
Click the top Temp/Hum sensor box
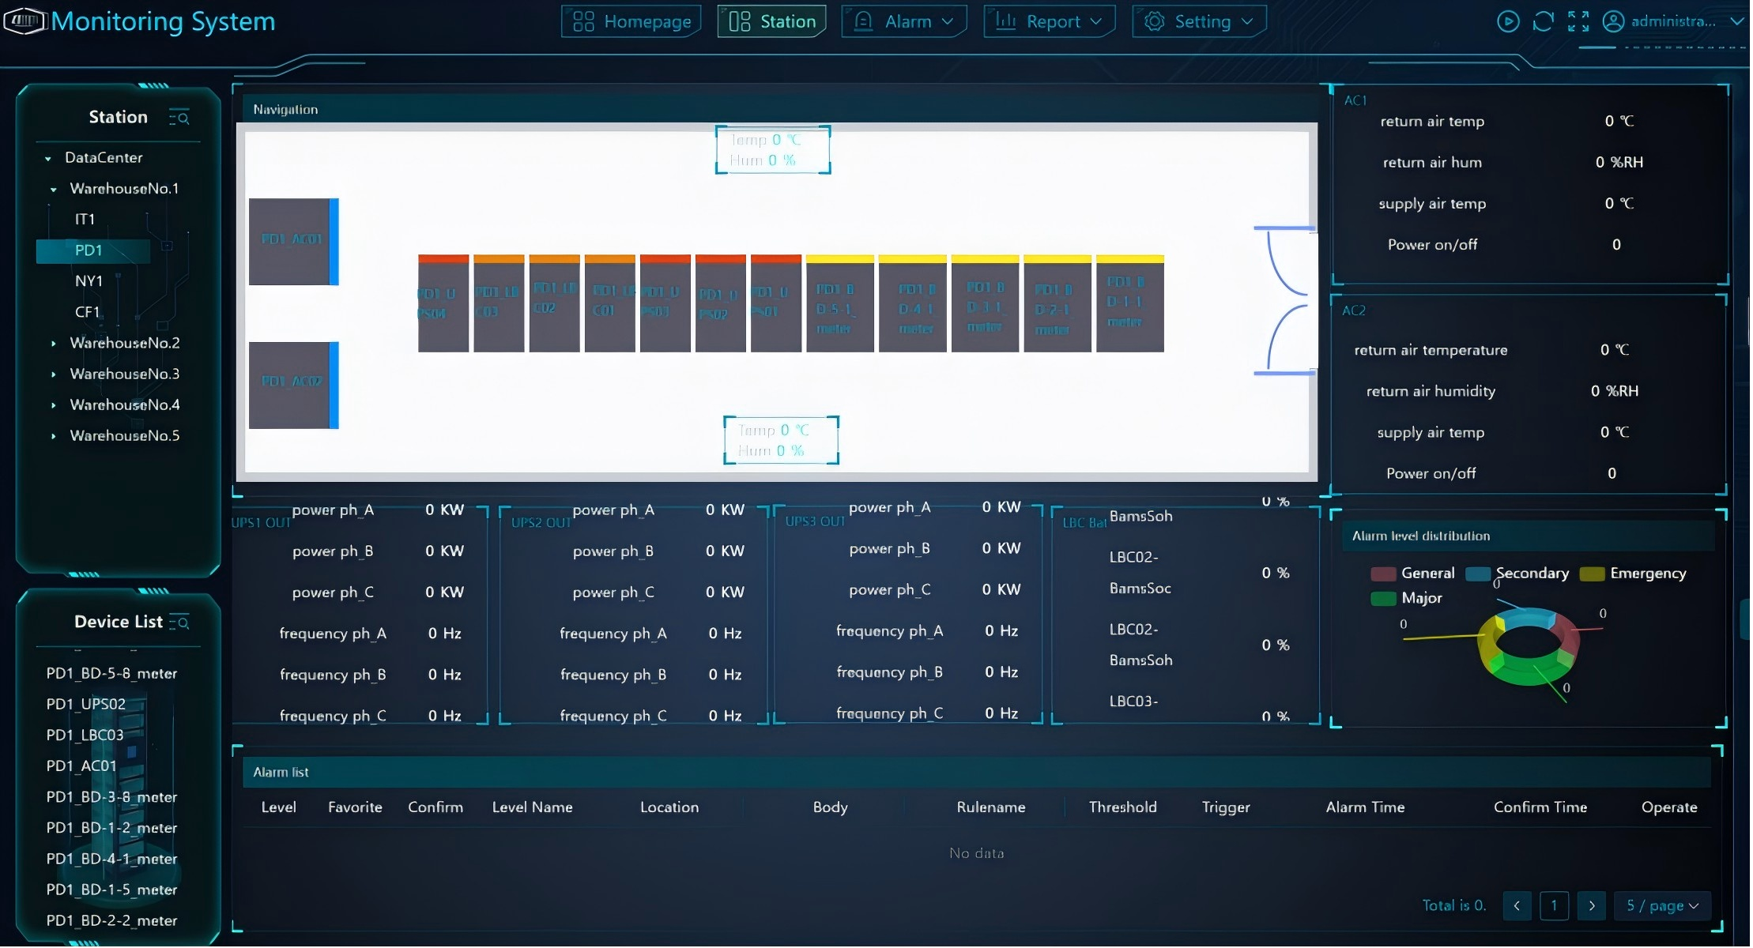click(774, 150)
